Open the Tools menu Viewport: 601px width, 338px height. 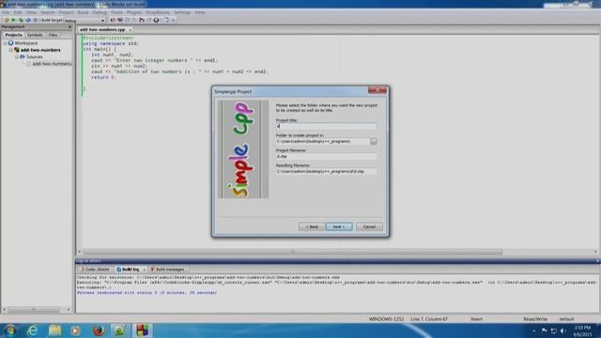click(x=116, y=12)
